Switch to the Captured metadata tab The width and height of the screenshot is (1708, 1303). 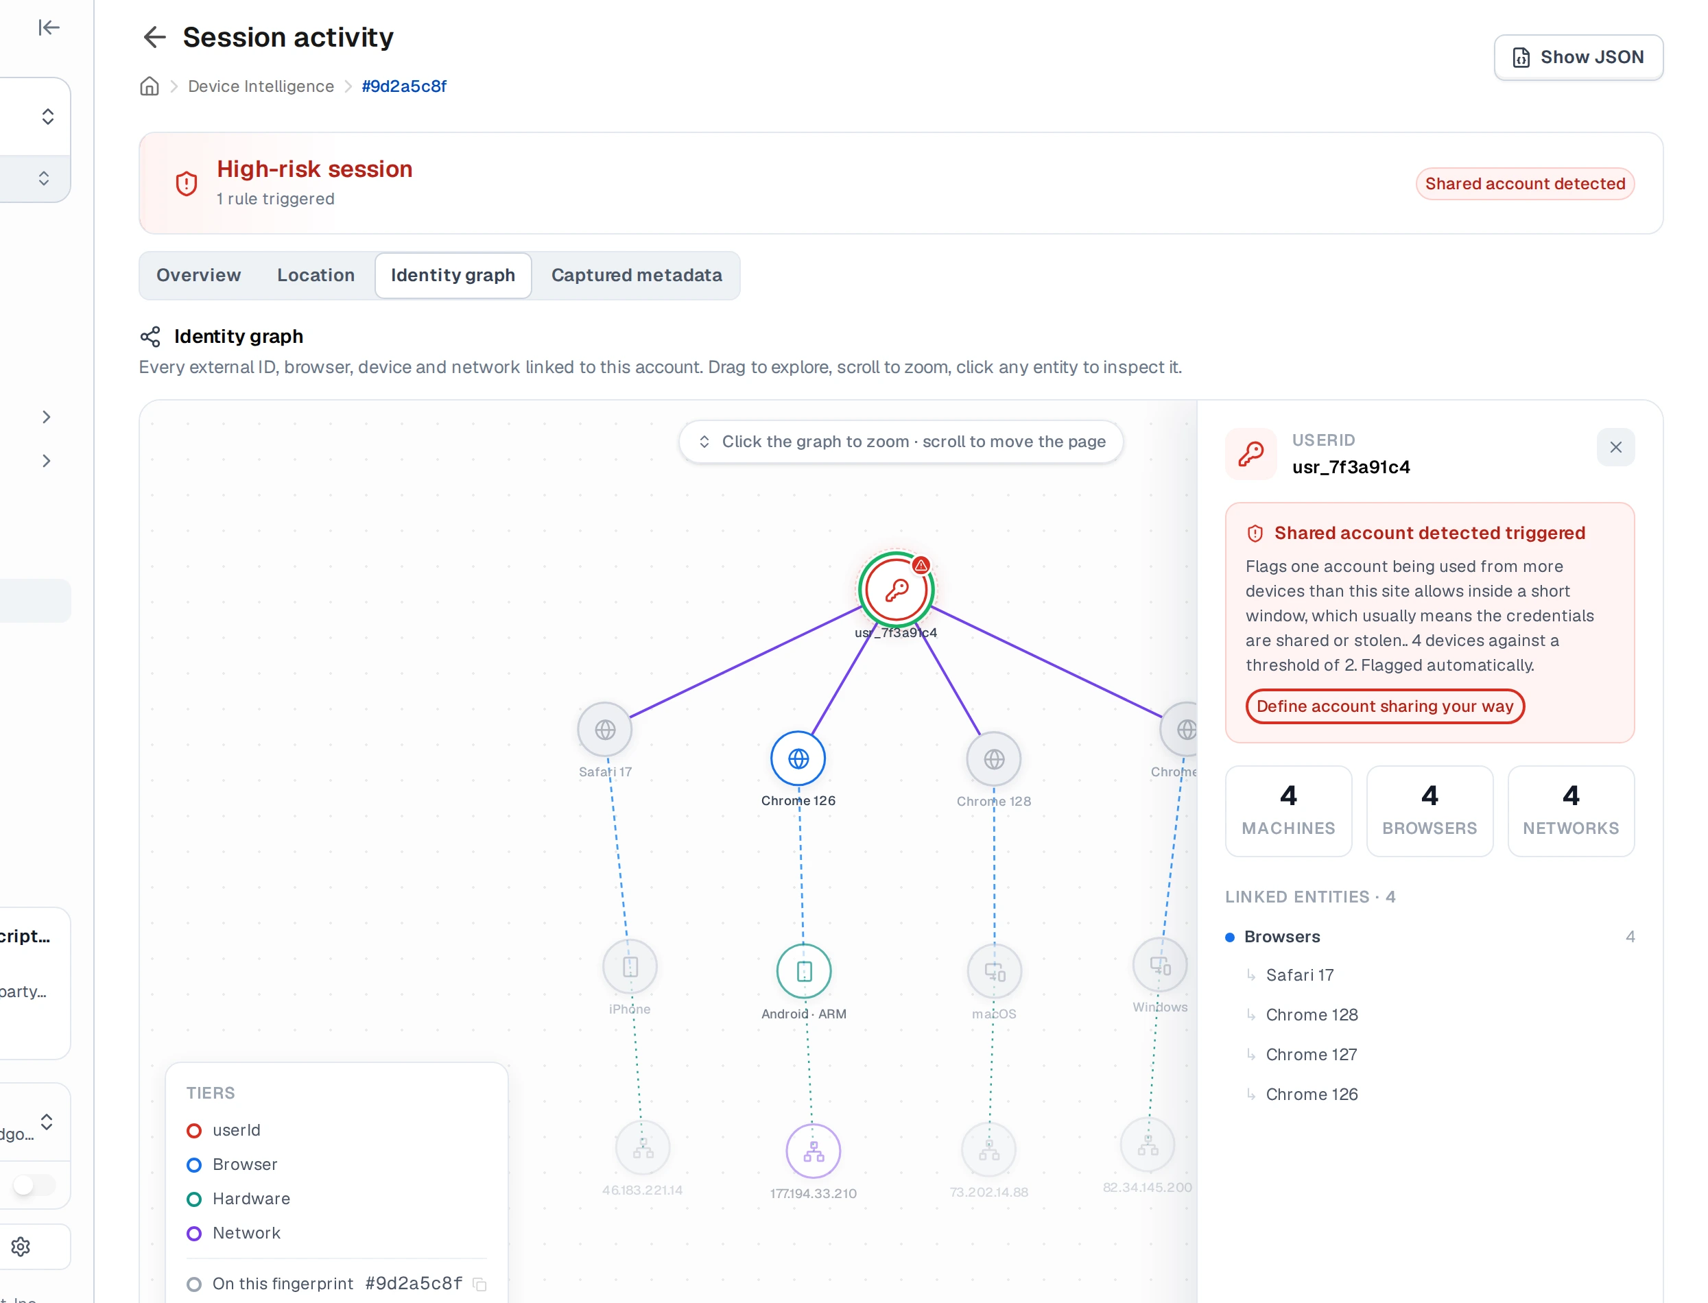click(636, 275)
